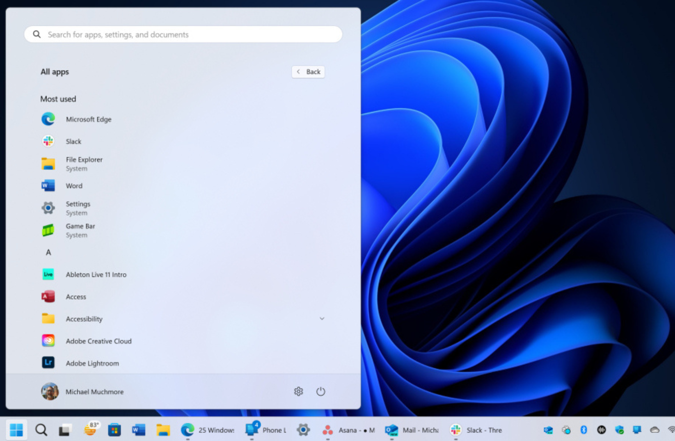Open Microsoft Access
The width and height of the screenshot is (675, 441).
point(76,297)
